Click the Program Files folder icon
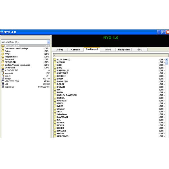Screen dimensions: 169x169 click(3, 57)
